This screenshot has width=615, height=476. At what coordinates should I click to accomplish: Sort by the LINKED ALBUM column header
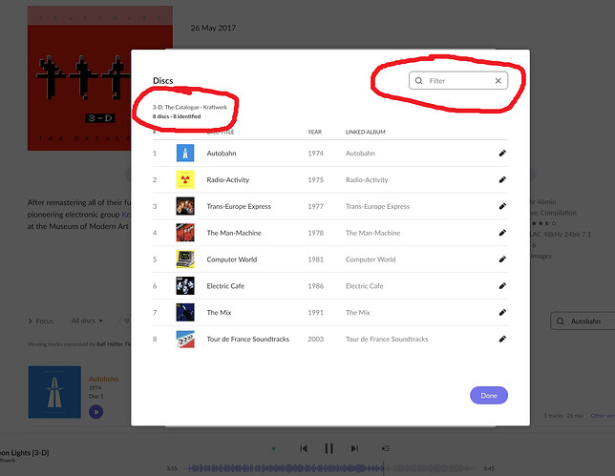pos(365,132)
